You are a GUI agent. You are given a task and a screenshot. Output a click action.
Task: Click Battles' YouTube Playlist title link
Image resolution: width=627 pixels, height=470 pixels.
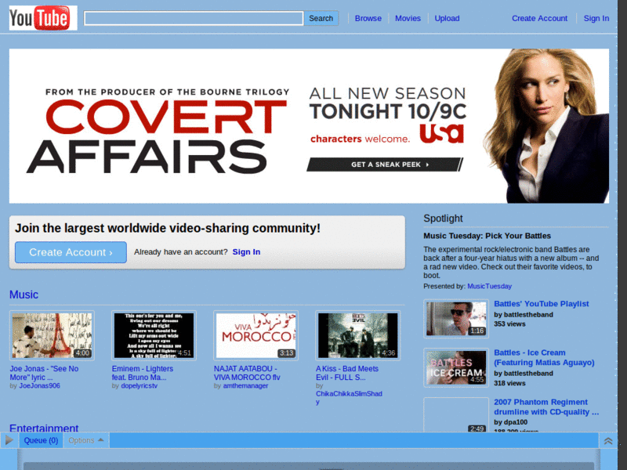coord(541,304)
